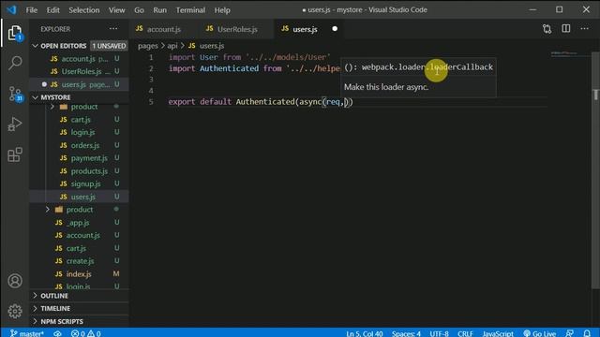Image resolution: width=600 pixels, height=337 pixels.
Task: Expand the TIMELINE section
Action: 55,308
